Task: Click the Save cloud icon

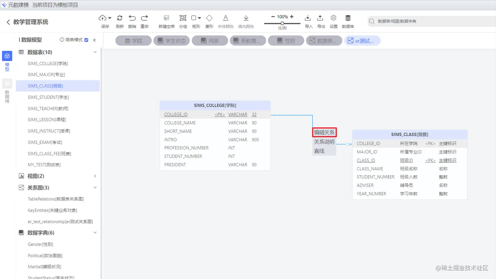Action: tap(102, 18)
